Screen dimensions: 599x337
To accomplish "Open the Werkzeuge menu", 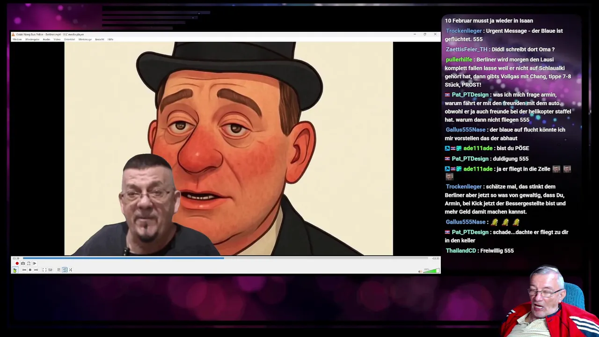I will (x=85, y=39).
